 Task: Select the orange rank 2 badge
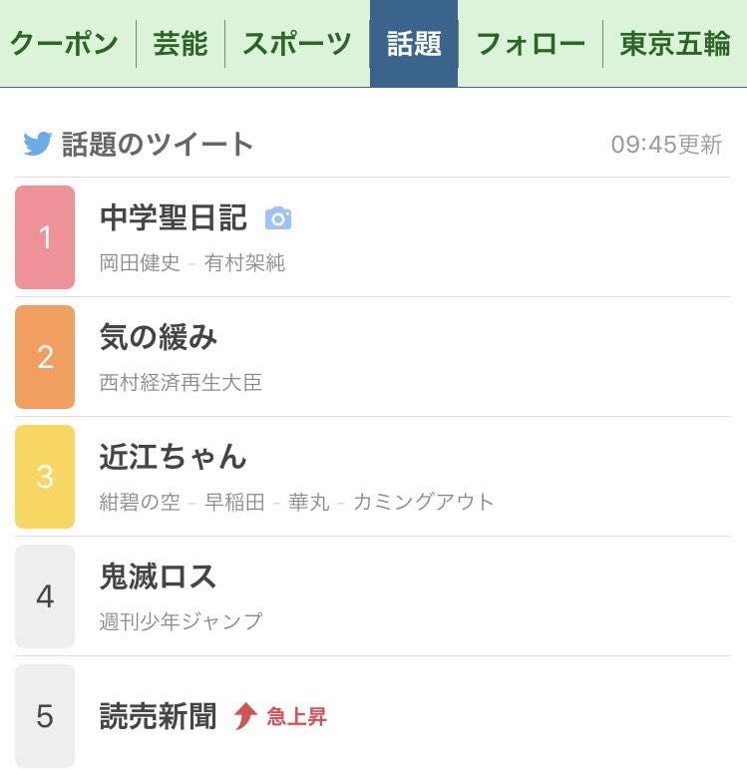(45, 357)
